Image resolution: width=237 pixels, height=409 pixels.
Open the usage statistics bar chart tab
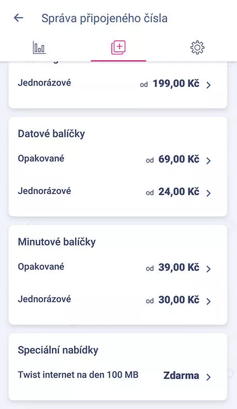click(x=39, y=48)
